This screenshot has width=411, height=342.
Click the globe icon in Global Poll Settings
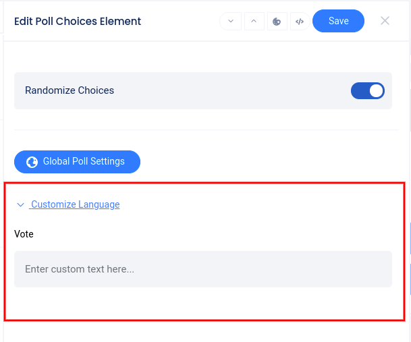(x=31, y=162)
